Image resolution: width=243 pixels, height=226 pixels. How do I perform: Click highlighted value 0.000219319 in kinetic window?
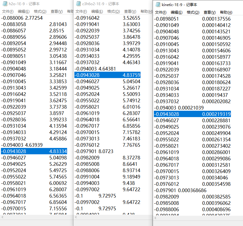(216, 114)
